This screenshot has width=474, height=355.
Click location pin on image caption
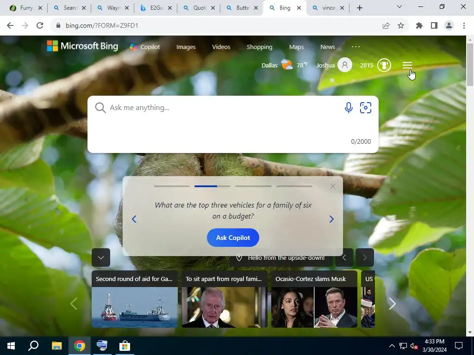(239, 258)
